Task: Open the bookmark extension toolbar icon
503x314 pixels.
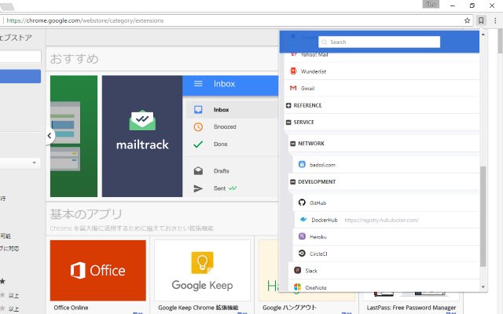Action: 481,20
